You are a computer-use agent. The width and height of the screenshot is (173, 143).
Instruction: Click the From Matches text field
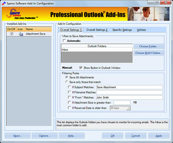(x=129, y=98)
